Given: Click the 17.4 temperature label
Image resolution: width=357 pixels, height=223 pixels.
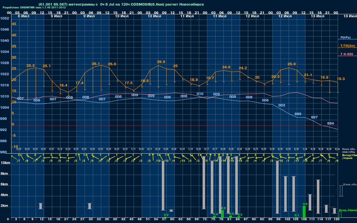Looking at the screenshot, I should [79, 83].
